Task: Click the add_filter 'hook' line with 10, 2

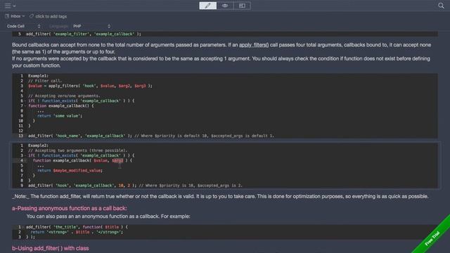Action: click(x=135, y=186)
